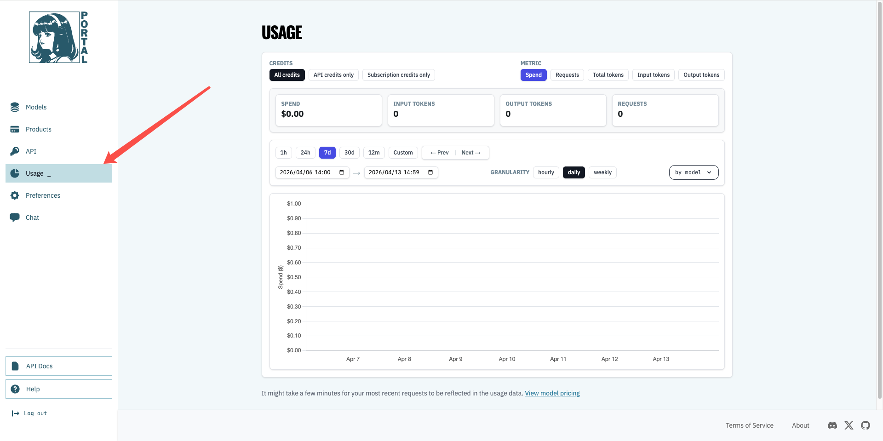The width and height of the screenshot is (883, 441).
Task: Open end date calendar picker
Action: 430,172
